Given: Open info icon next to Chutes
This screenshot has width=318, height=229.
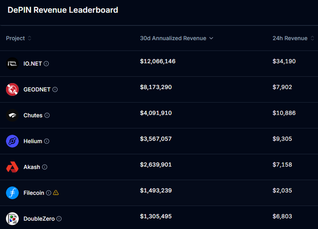Looking at the screenshot, I should (x=47, y=115).
